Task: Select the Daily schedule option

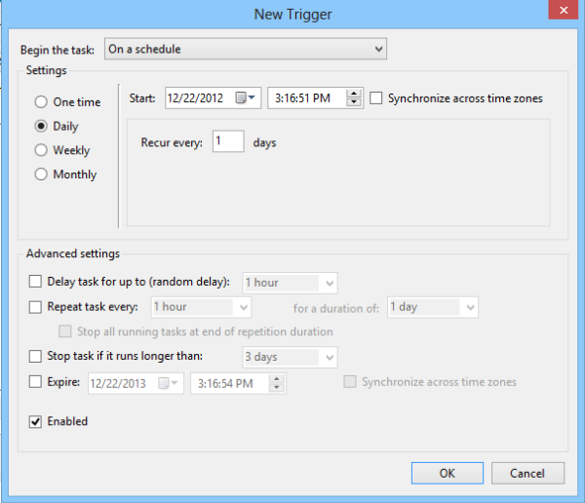Action: tap(41, 126)
